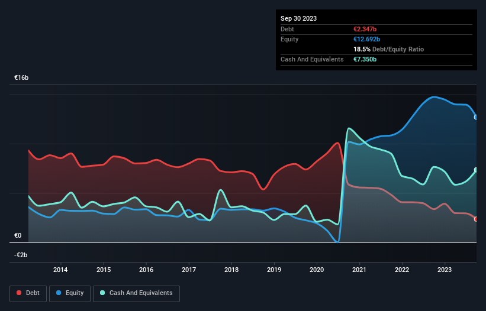Click the €12.692b equity value
The image size is (486, 311).
366,39
